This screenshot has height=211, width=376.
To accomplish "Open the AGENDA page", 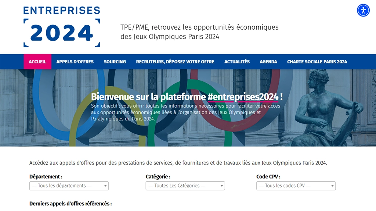I will pyautogui.click(x=268, y=62).
